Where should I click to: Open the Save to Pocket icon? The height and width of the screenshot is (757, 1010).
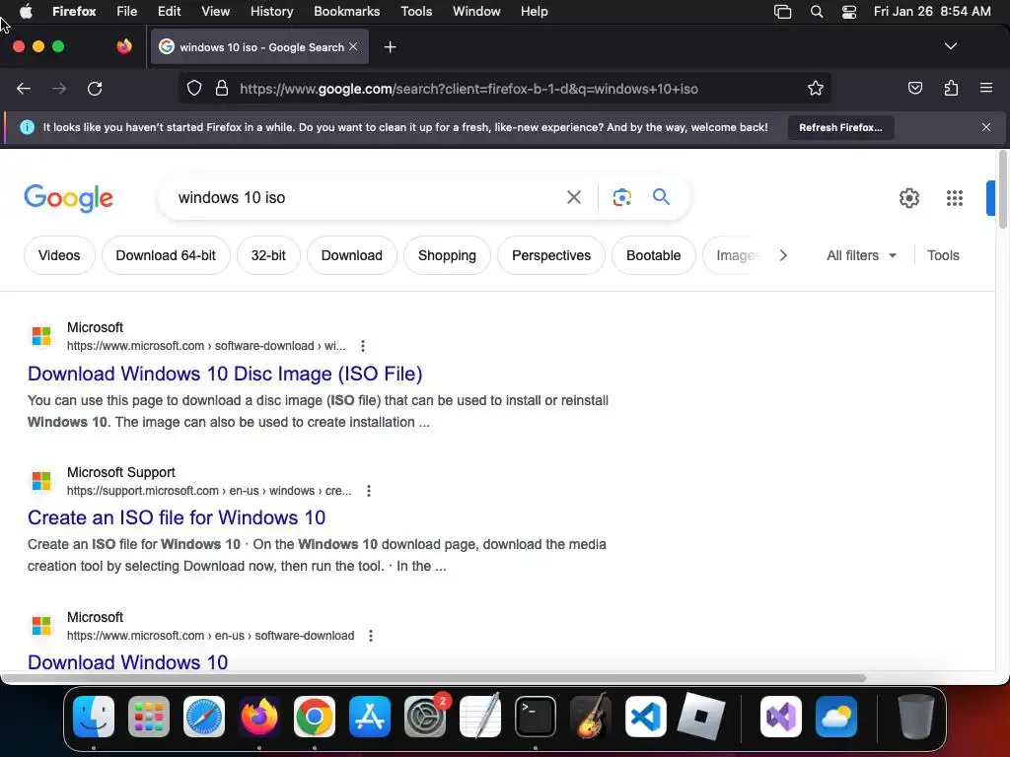pos(914,88)
